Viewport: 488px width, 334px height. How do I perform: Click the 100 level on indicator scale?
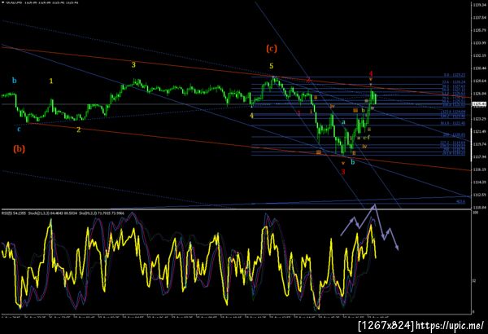475,213
